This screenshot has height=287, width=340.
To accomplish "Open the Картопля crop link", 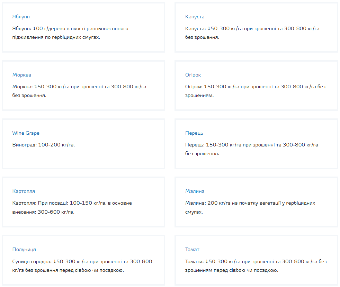I will coord(24,191).
